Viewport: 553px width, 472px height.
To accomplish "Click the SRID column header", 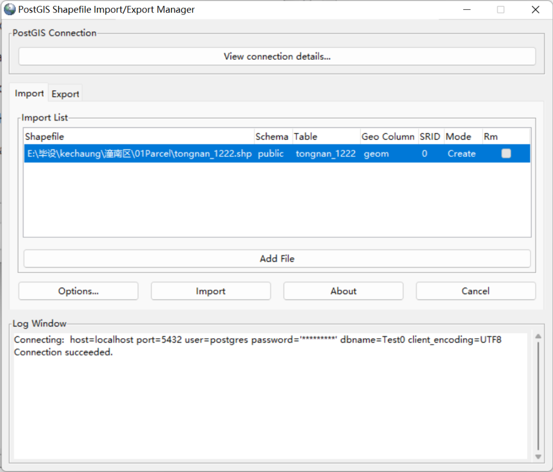I will (431, 136).
